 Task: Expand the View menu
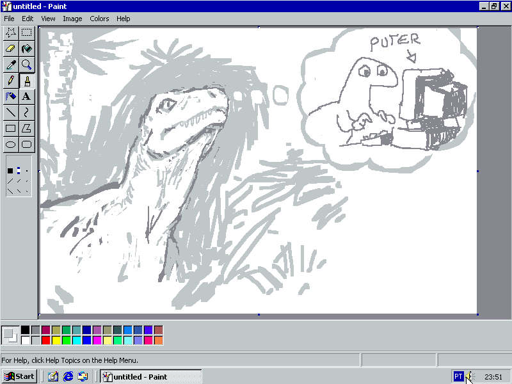click(x=48, y=19)
